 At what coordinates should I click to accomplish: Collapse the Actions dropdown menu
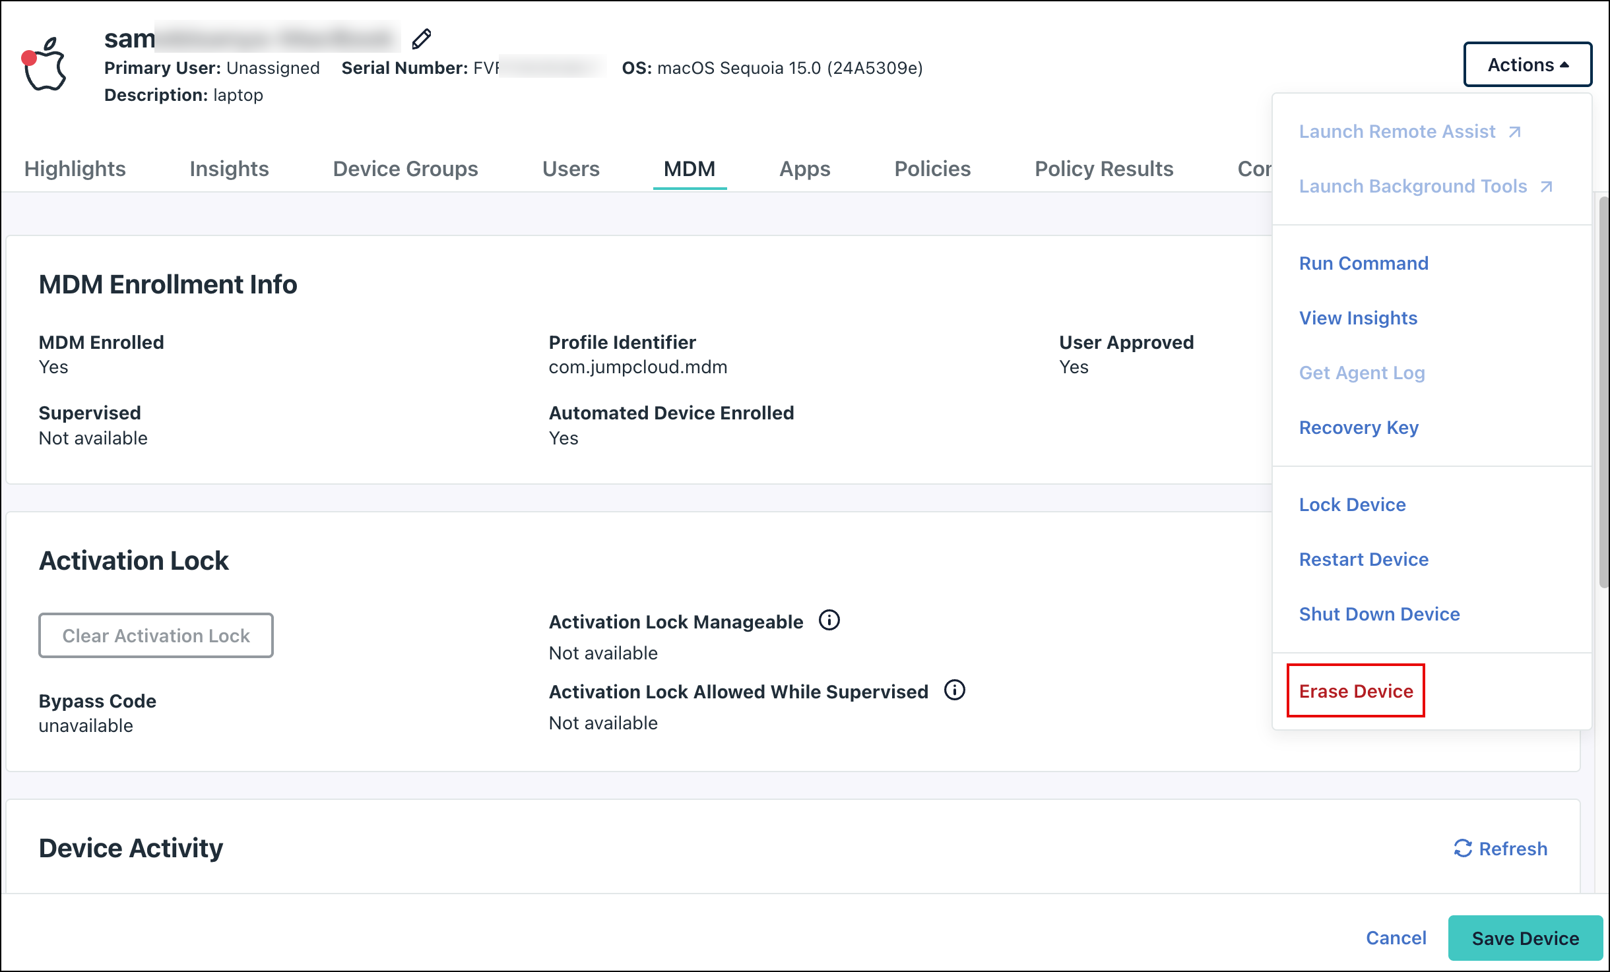pos(1528,64)
